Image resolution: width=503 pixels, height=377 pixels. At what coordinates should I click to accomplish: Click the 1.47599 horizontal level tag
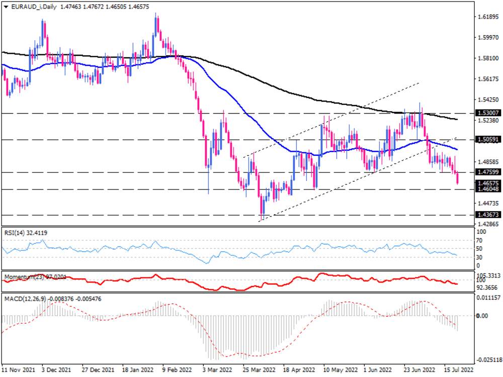point(488,172)
